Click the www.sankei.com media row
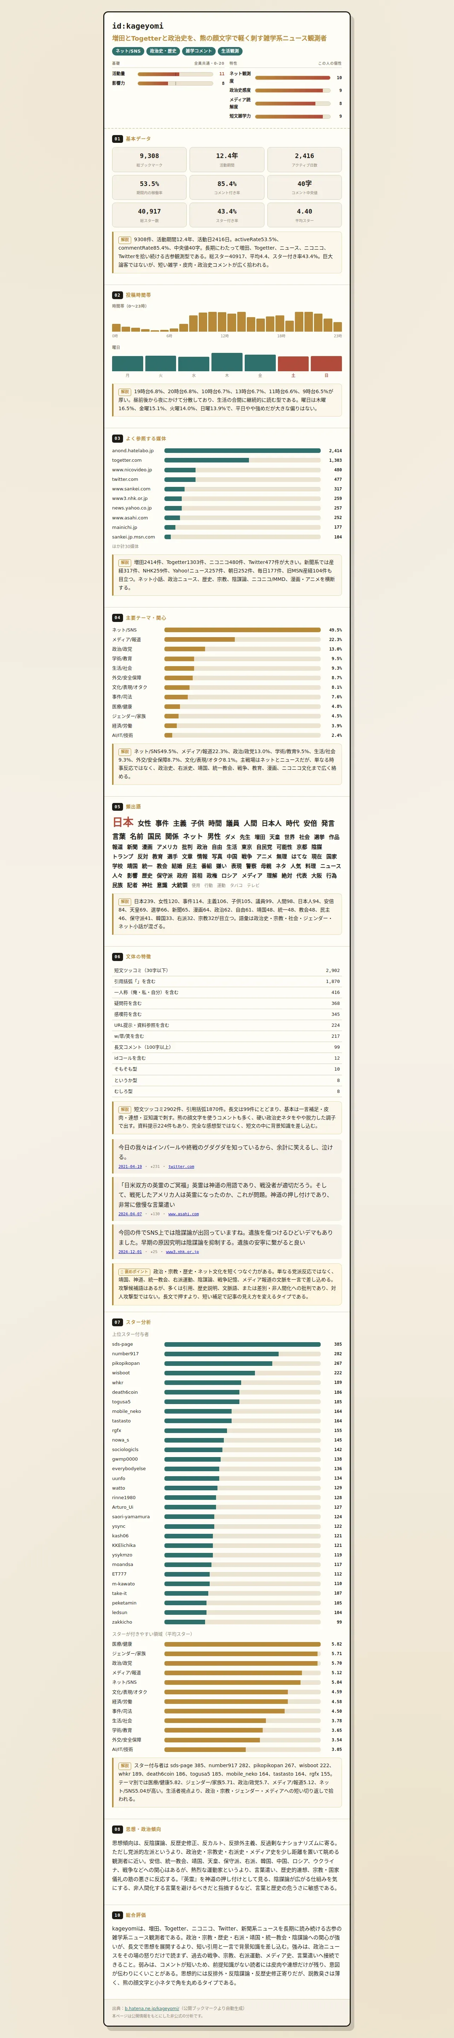454x2038 pixels. point(227,489)
